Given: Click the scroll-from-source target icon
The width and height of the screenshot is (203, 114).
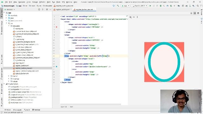Looking at the screenshot, I should [39, 9].
